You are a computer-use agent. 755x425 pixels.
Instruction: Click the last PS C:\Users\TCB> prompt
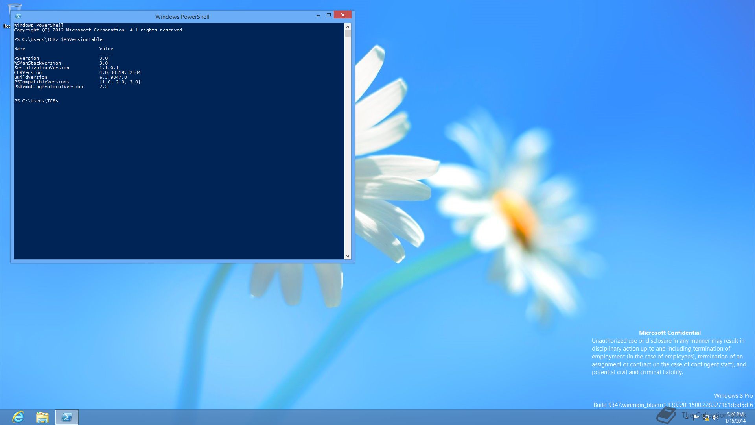click(36, 101)
